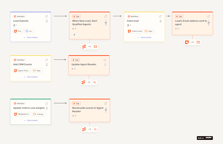Click Zap tag on When New Lead card
This screenshot has height=144, width=223.
click(x=76, y=16)
